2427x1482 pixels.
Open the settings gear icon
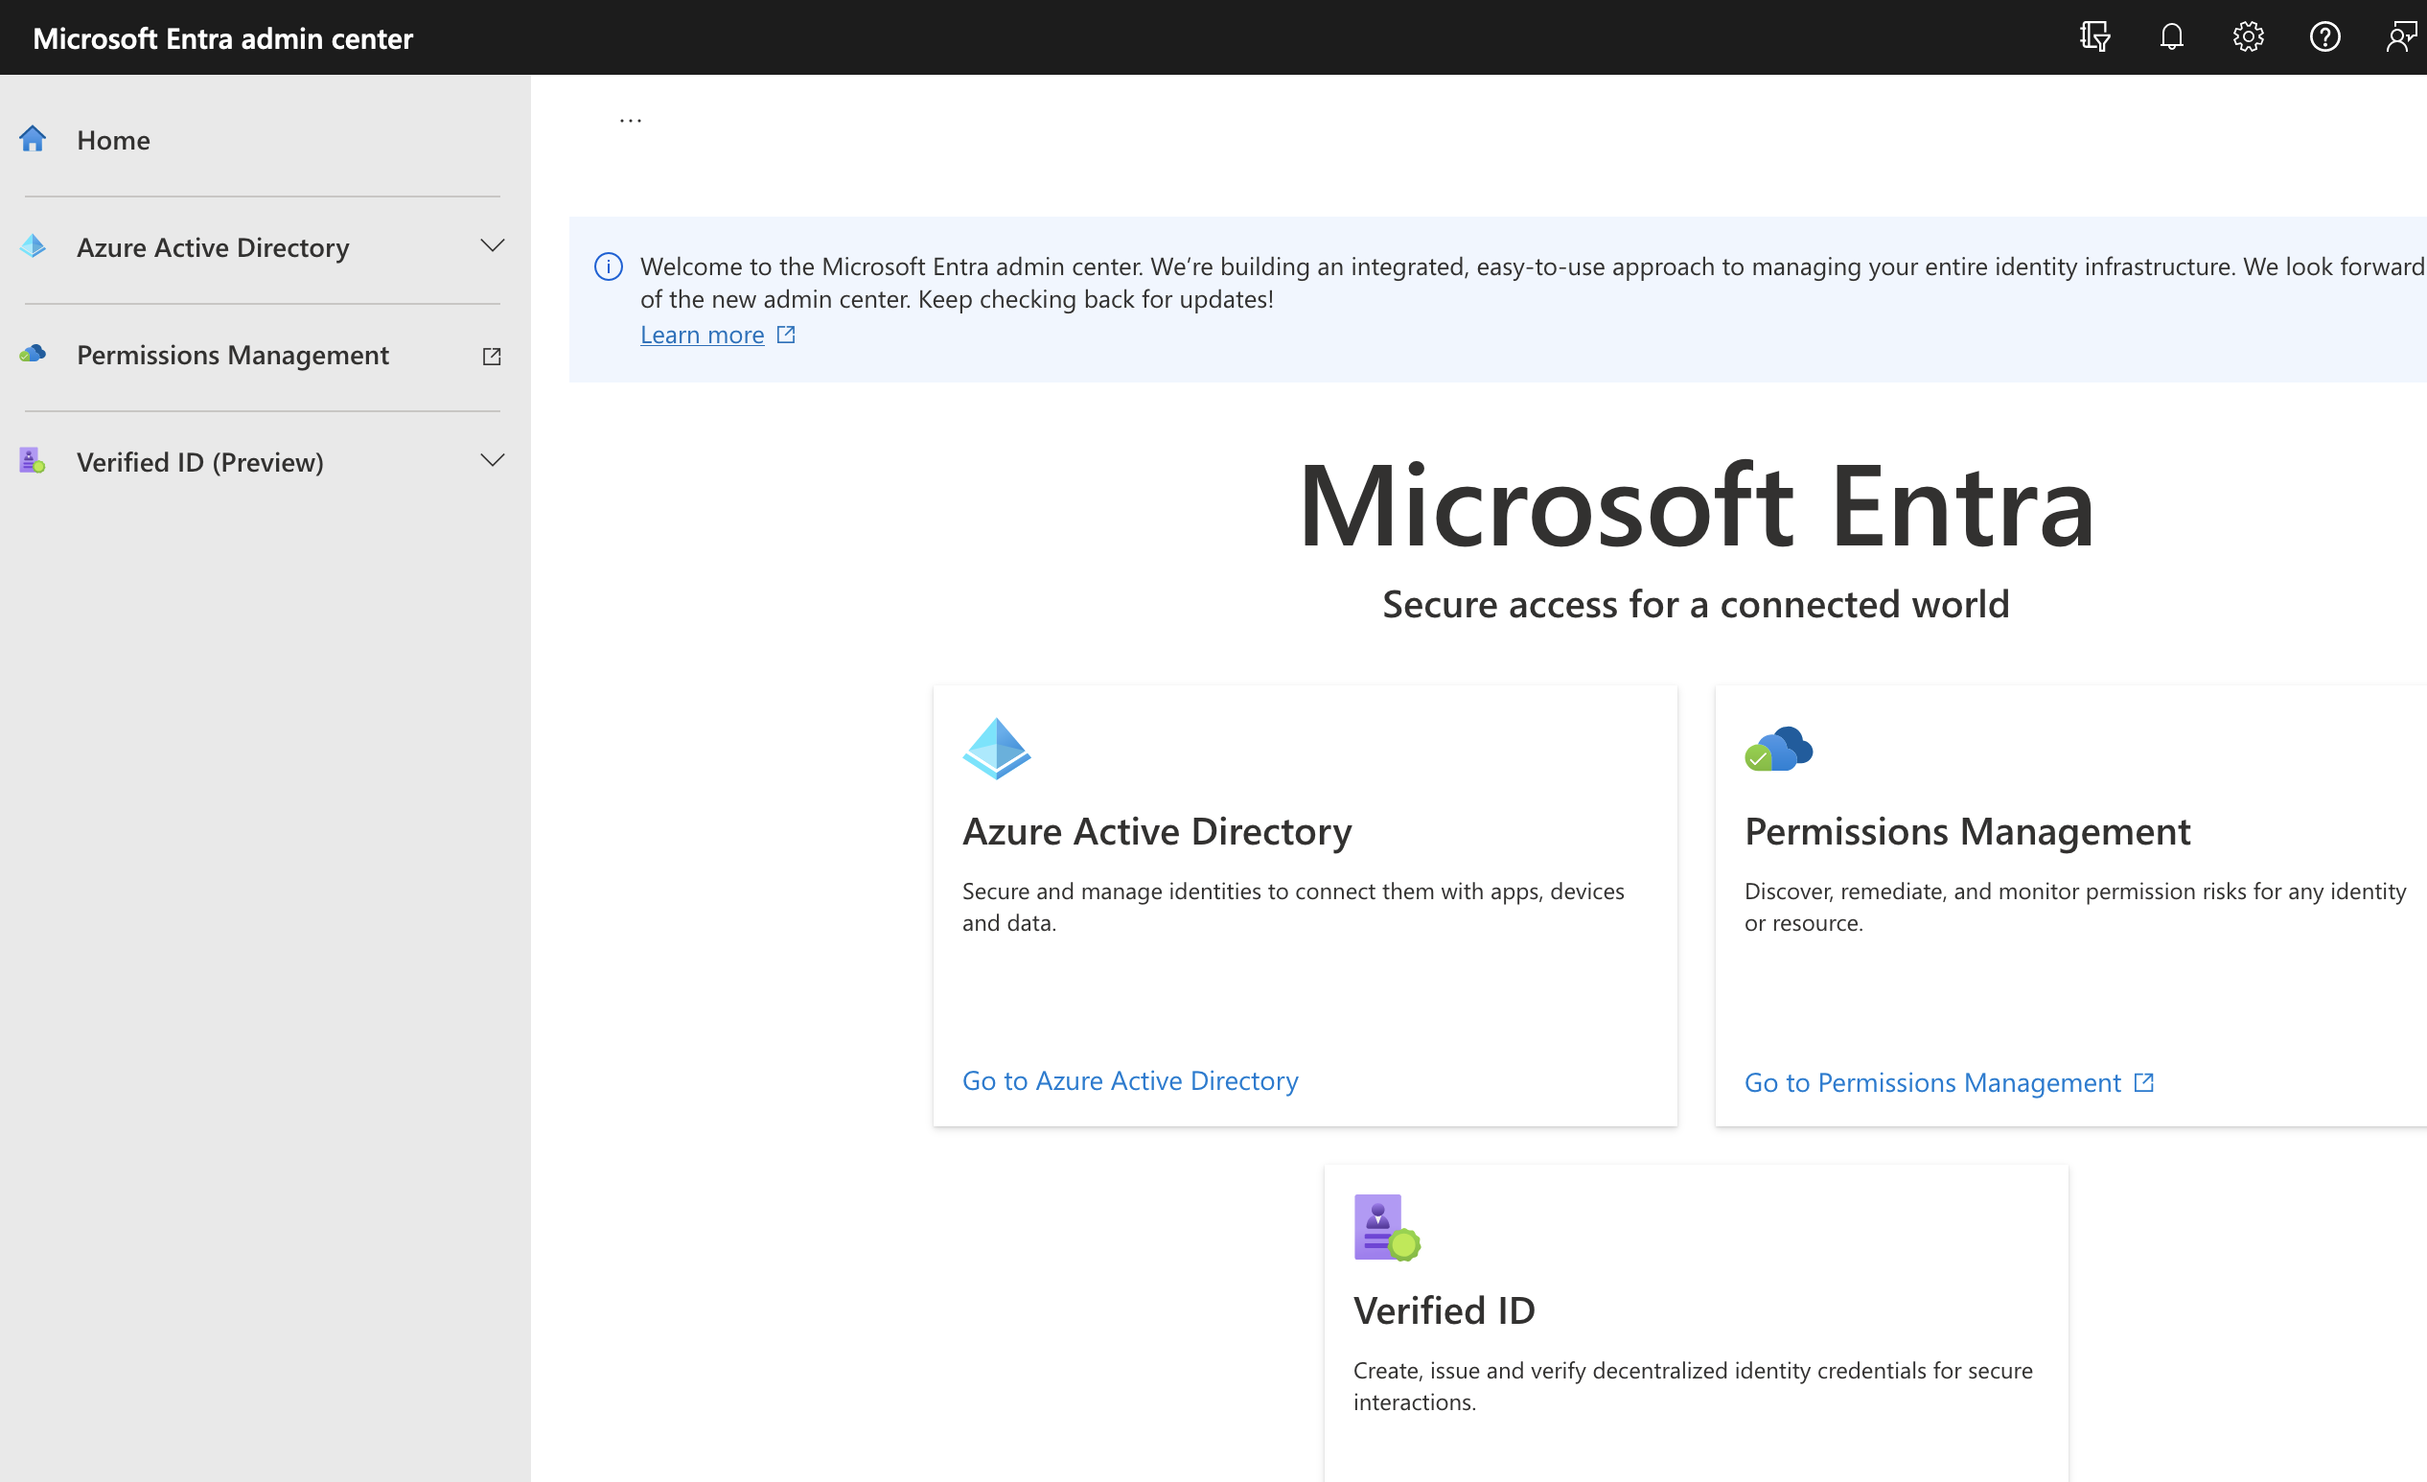pyautogui.click(x=2248, y=36)
